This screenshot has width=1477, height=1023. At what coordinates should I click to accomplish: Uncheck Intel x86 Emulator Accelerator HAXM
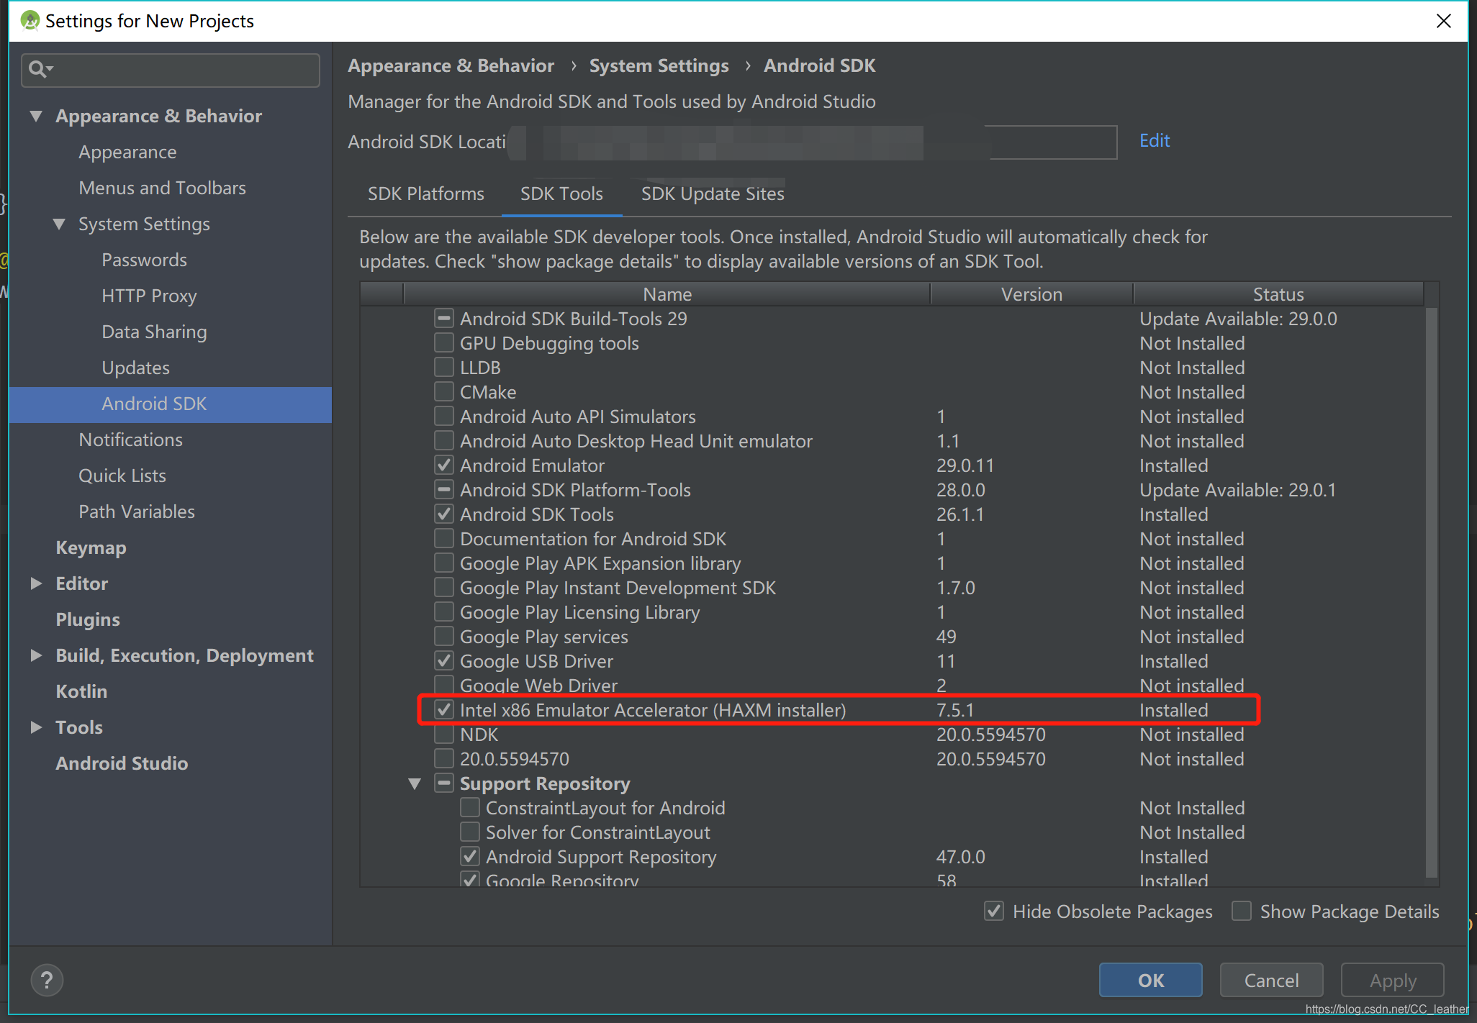444,710
